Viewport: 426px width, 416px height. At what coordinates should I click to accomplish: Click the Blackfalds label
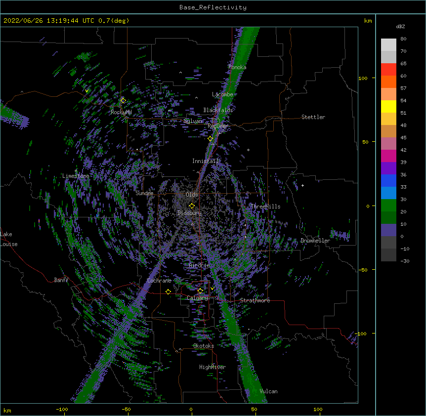[x=218, y=110]
